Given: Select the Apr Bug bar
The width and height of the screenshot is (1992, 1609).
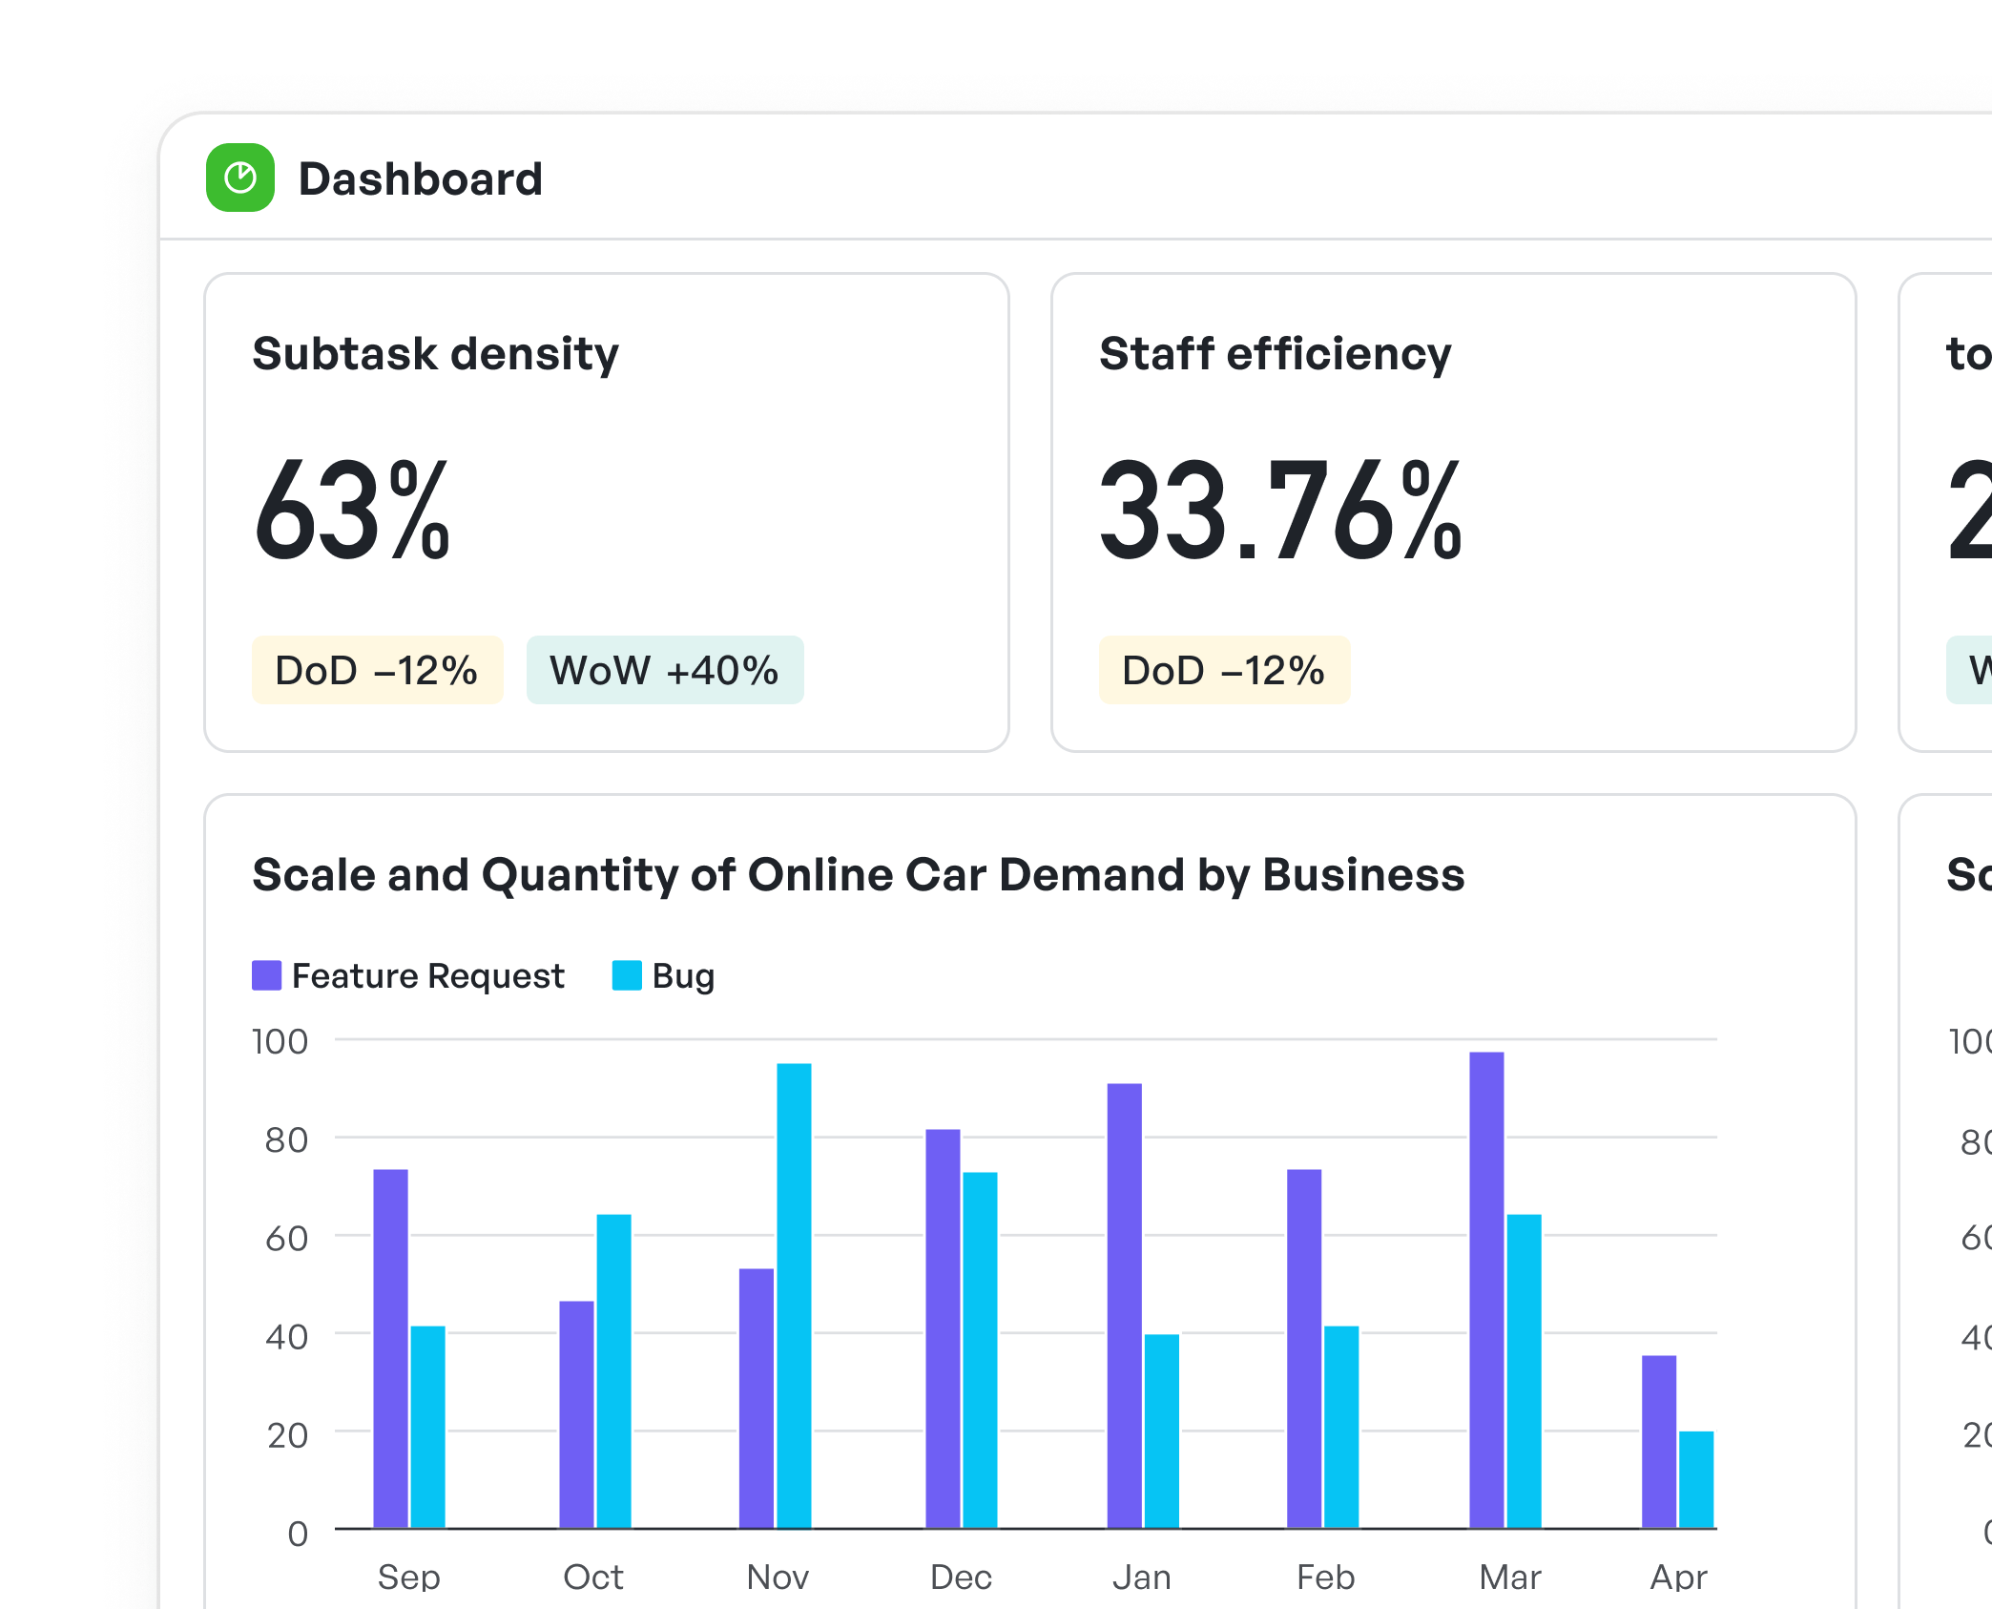Looking at the screenshot, I should point(1696,1479).
